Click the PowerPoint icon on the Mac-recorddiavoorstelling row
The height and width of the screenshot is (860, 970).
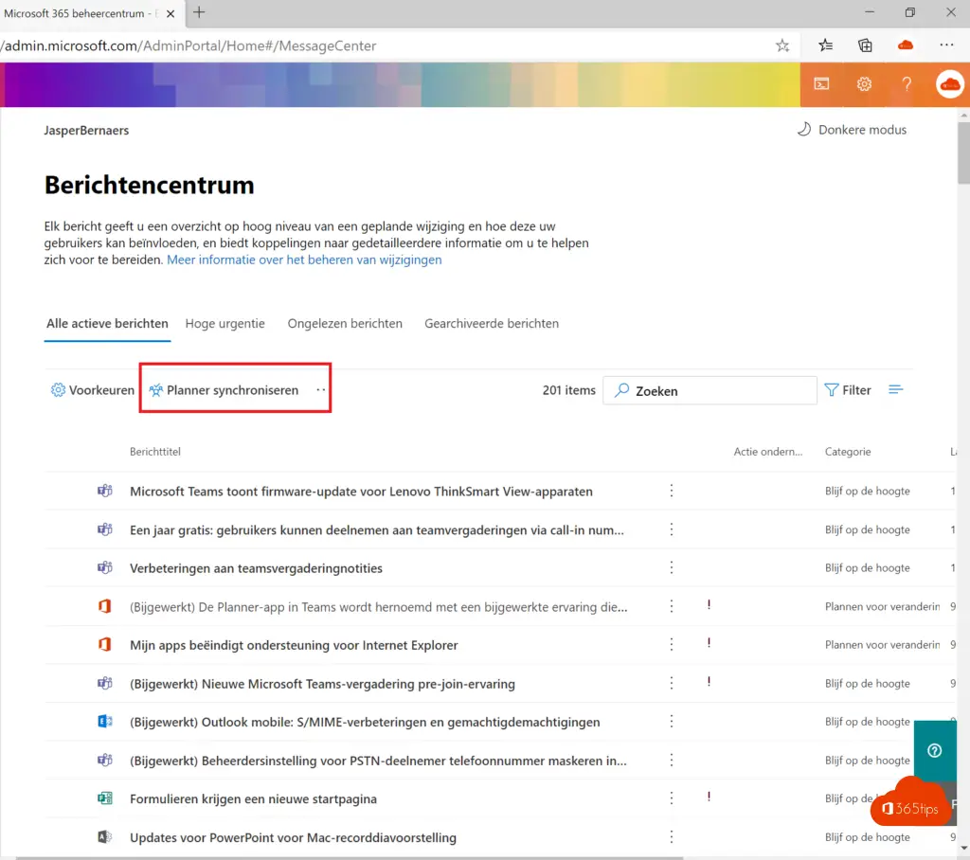[104, 836]
